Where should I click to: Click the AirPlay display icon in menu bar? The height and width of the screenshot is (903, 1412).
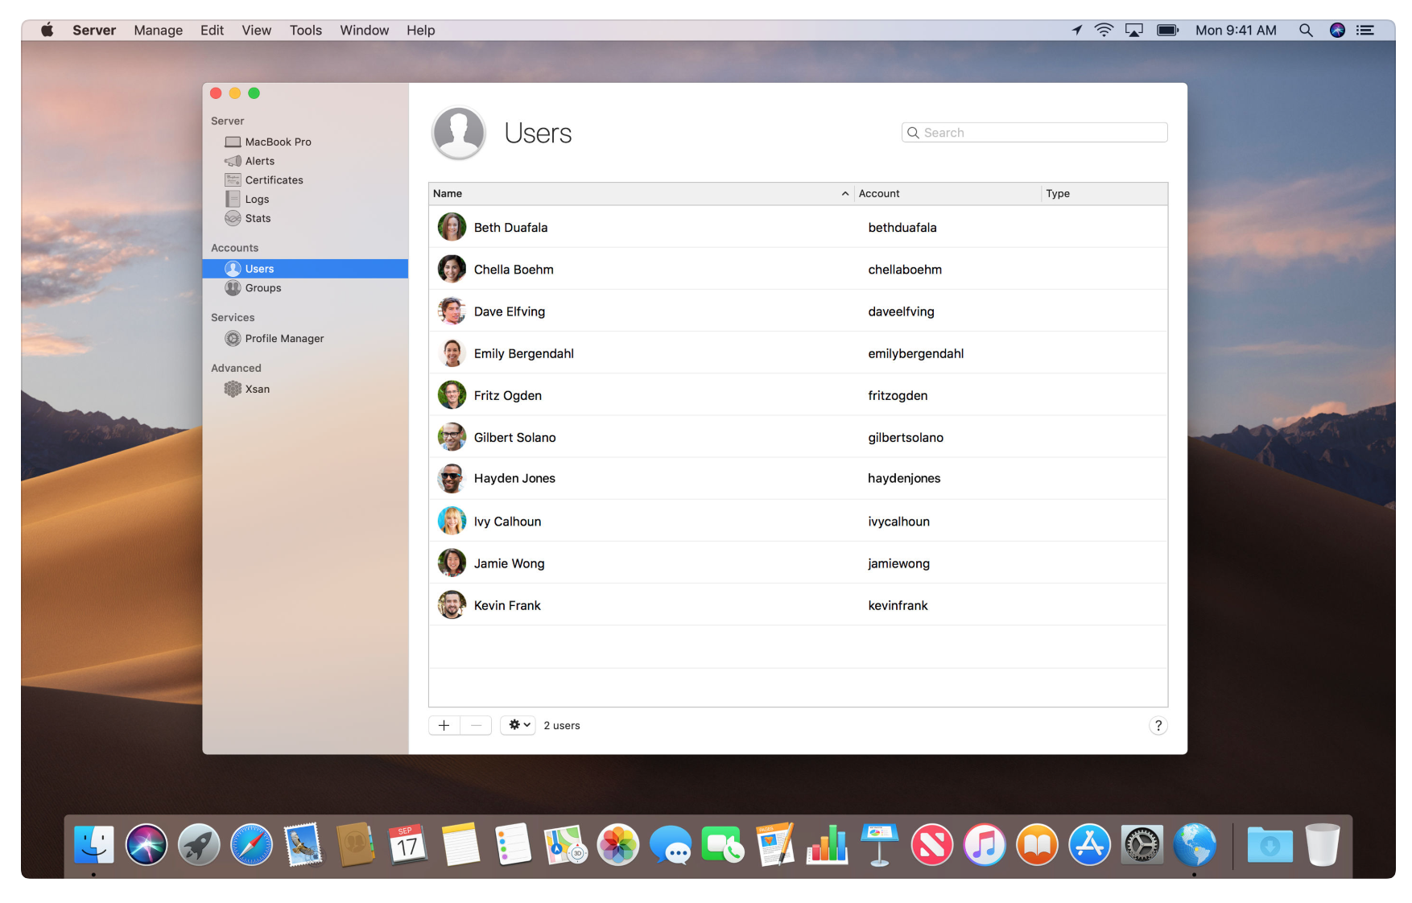[1134, 30]
